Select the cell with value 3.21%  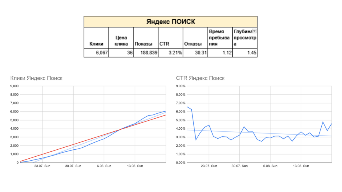pos(170,53)
